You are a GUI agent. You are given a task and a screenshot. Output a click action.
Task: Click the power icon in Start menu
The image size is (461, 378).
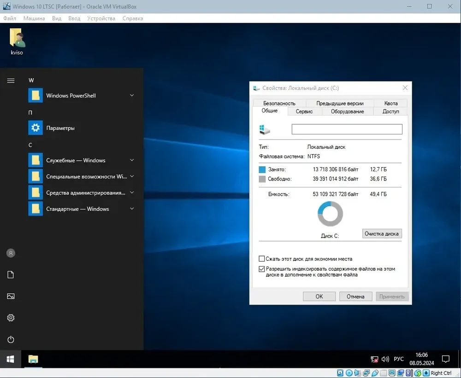click(11, 339)
